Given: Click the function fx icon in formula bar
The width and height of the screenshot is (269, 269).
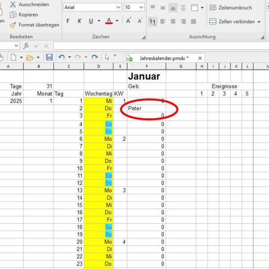Looking at the screenshot, I should tap(26, 46).
